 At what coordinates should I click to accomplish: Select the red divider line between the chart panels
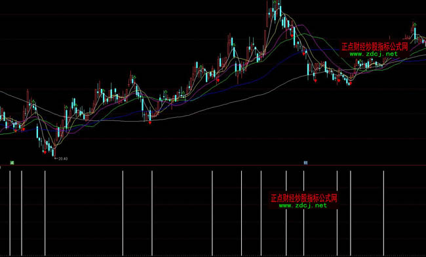(213, 165)
